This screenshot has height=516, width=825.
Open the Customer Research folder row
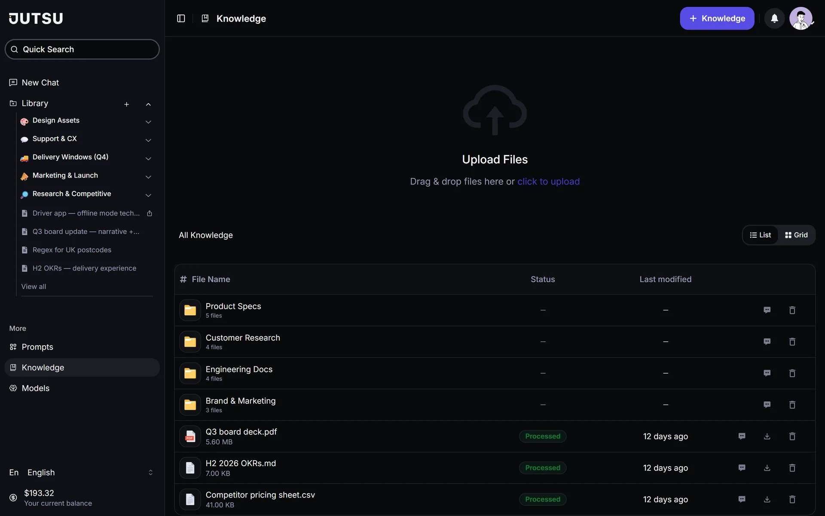pos(495,341)
